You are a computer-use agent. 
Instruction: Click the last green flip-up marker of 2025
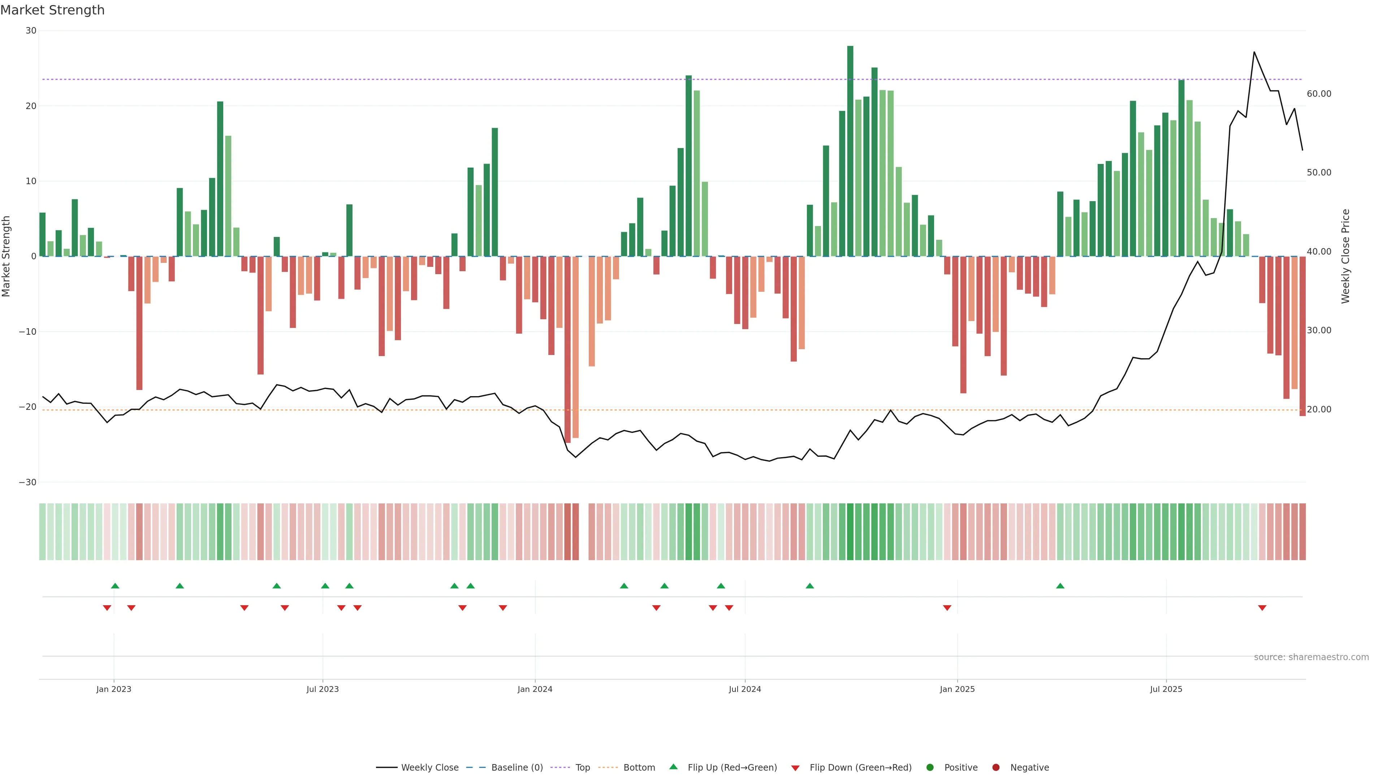(1060, 586)
